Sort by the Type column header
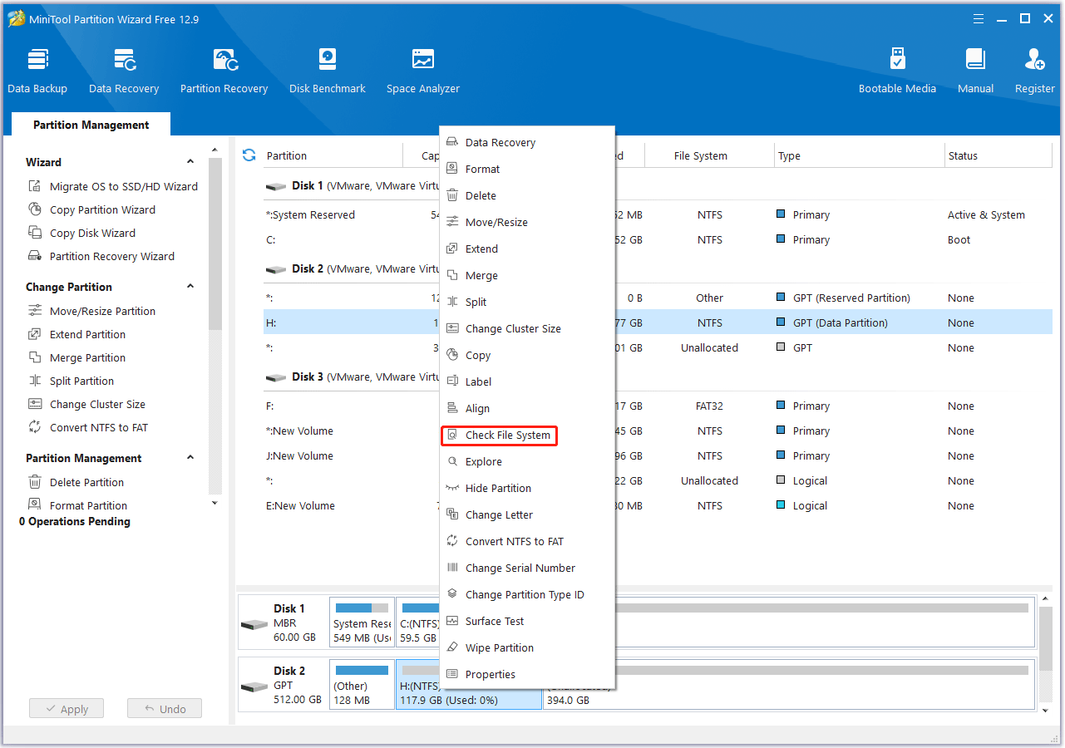 tap(859, 155)
